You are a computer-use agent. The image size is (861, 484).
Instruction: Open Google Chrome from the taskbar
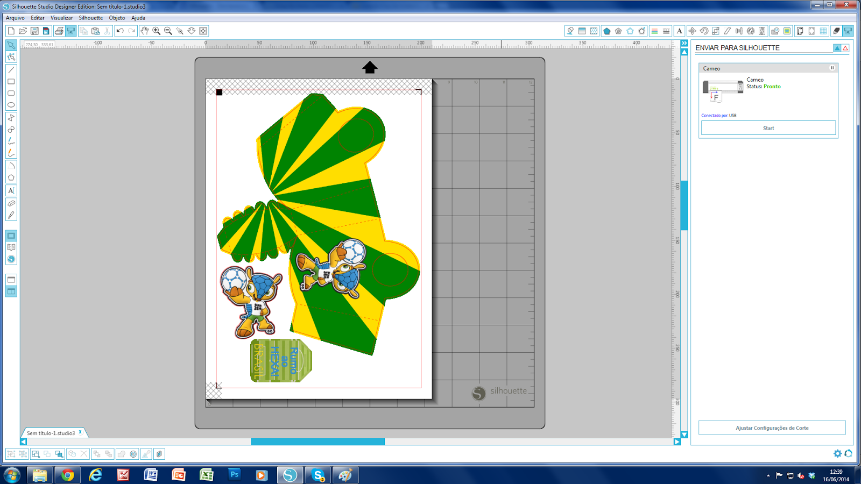click(x=67, y=475)
